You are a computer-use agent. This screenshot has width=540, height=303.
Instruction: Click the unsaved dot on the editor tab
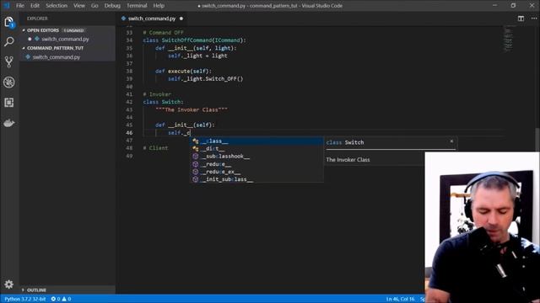point(181,19)
